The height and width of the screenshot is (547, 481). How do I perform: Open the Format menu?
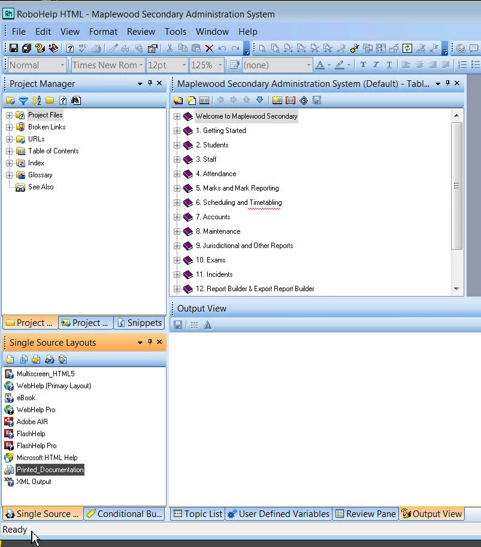coord(103,32)
